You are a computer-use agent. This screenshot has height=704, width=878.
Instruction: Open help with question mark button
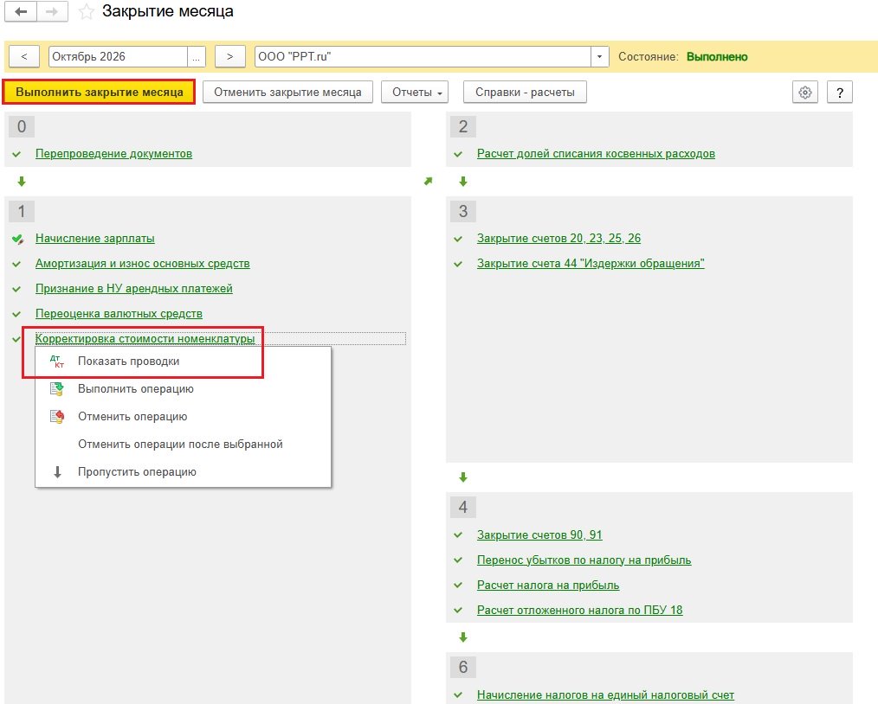(x=839, y=93)
